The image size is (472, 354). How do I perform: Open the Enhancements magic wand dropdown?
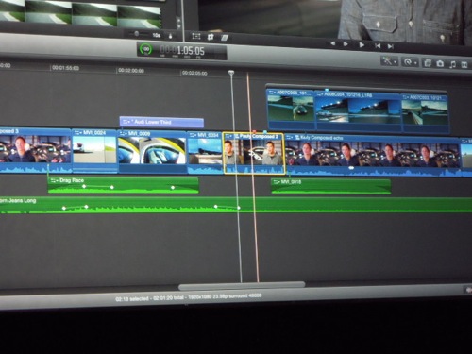pyautogui.click(x=389, y=61)
